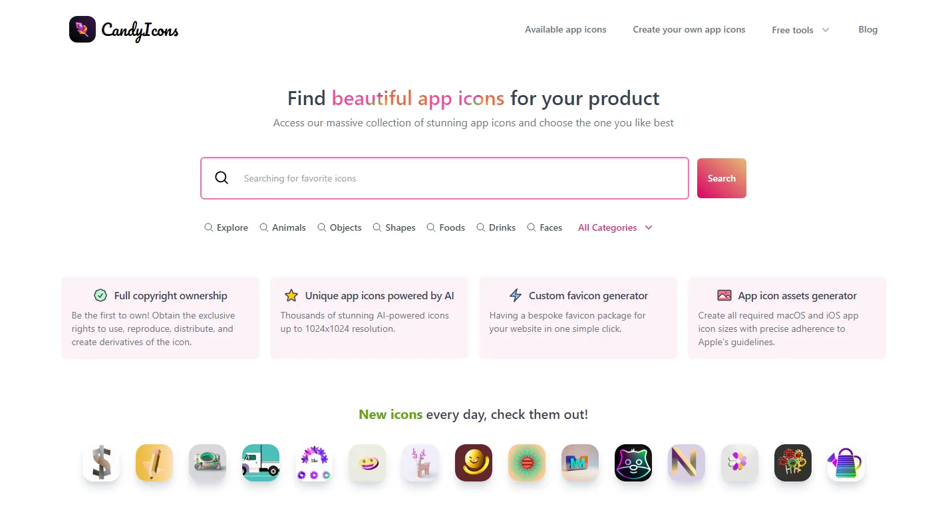The height and width of the screenshot is (532, 946).
Task: Open the Free tools dropdown
Action: click(x=800, y=29)
